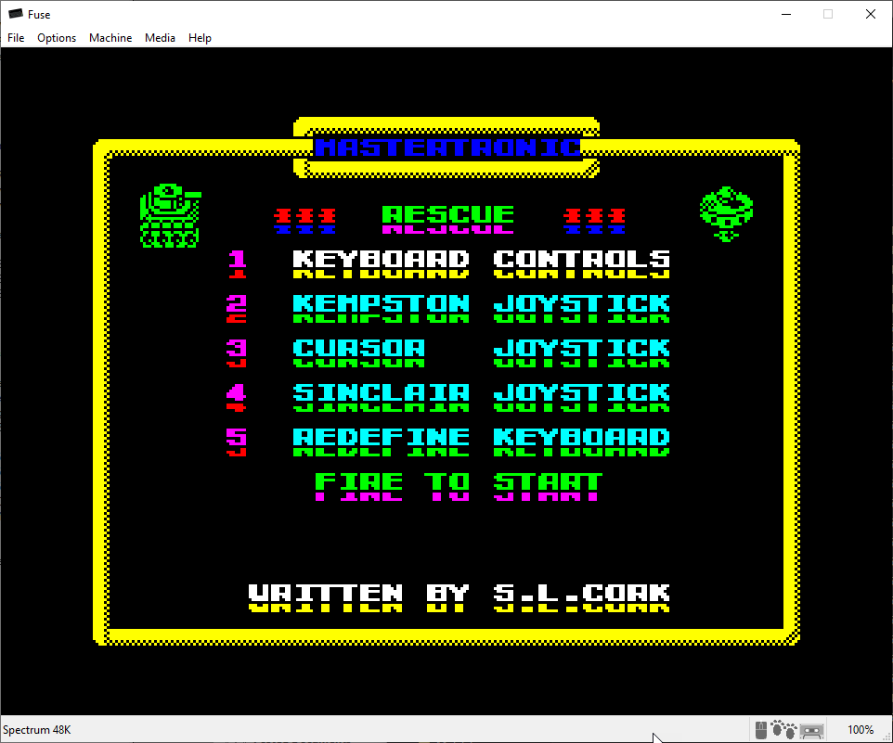Click the green robot sprite on left
893x743 pixels.
pyautogui.click(x=170, y=215)
